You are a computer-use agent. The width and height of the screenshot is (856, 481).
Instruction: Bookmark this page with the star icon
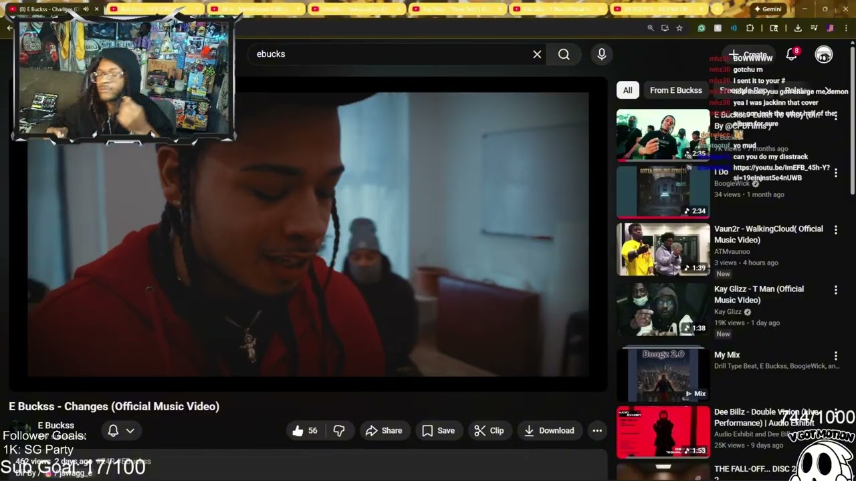(x=679, y=28)
